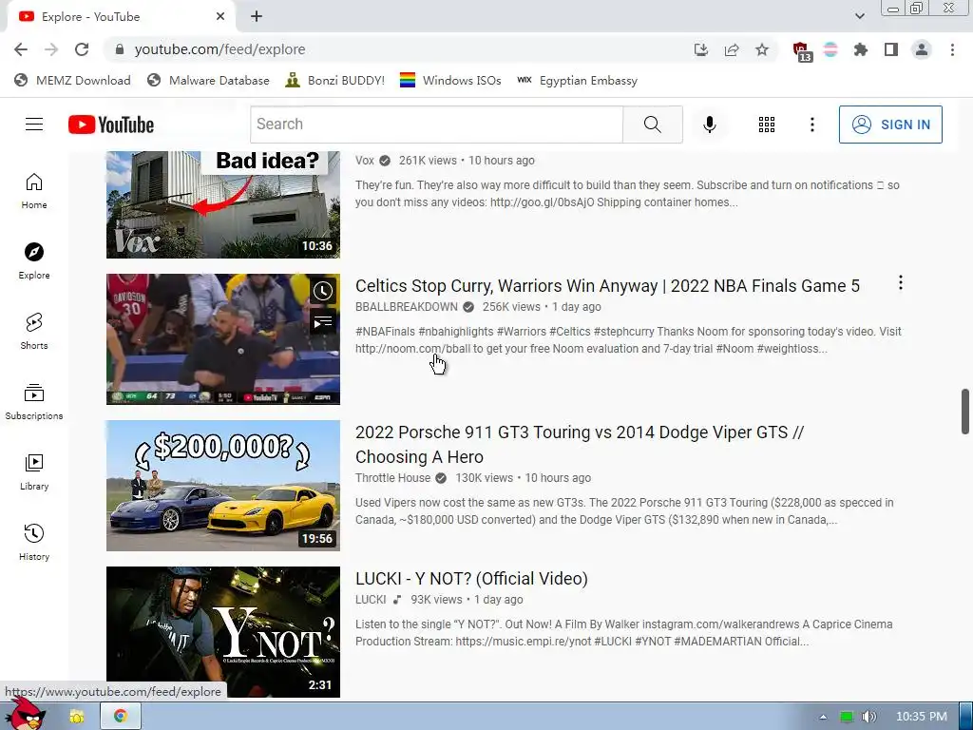Open the volume speaker tray icon
Viewport: 973px width, 730px height.
point(869,717)
